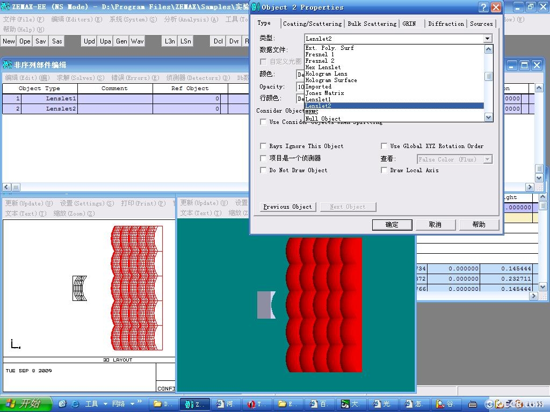The image size is (550, 412).
Task: Click the ZEMAX icon in Object 2 Properties title
Action: pyautogui.click(x=256, y=7)
